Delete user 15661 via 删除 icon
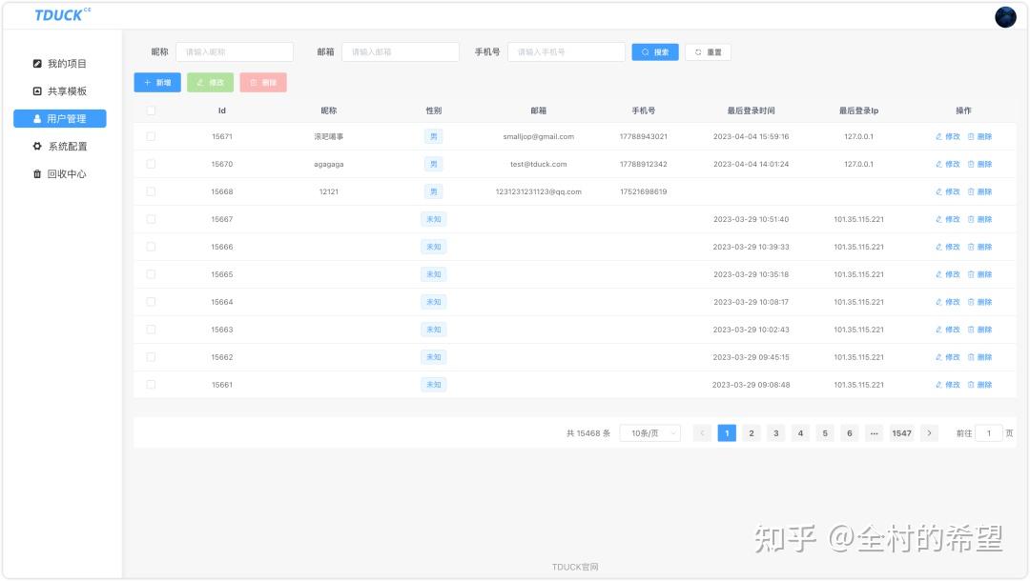The width and height of the screenshot is (1030, 581). point(980,384)
